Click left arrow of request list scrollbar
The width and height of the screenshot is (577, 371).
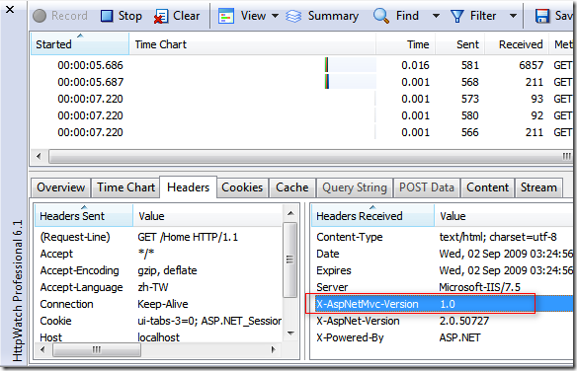(39, 156)
